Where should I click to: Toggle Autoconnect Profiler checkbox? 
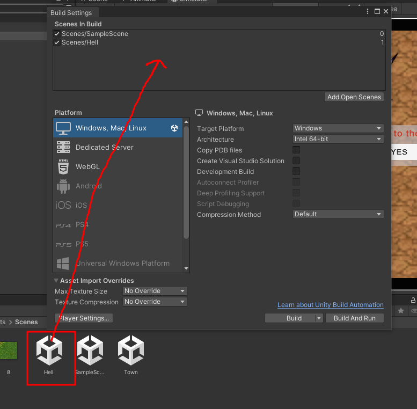pyautogui.click(x=296, y=182)
